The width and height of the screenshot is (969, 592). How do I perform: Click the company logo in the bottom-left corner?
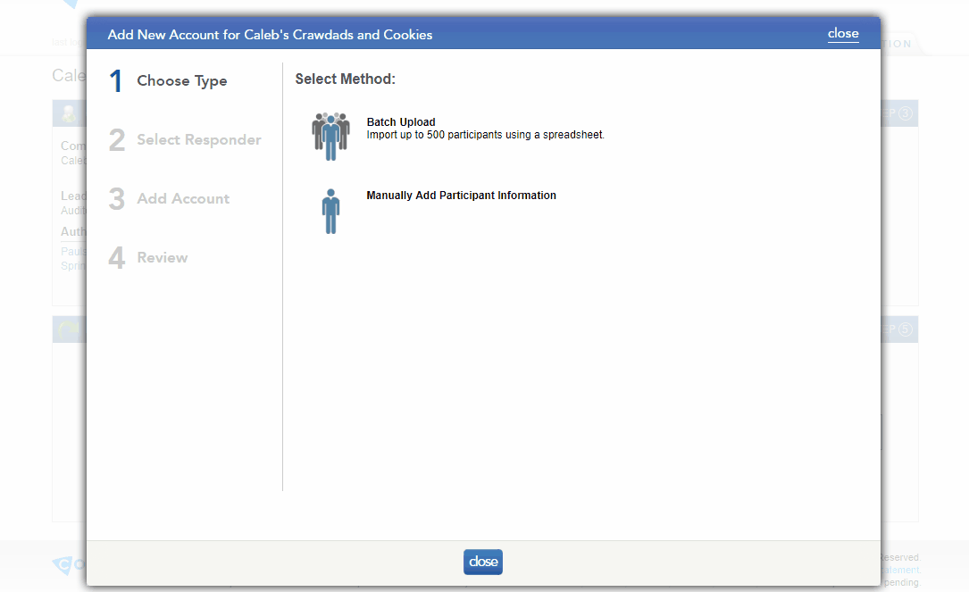(x=61, y=565)
